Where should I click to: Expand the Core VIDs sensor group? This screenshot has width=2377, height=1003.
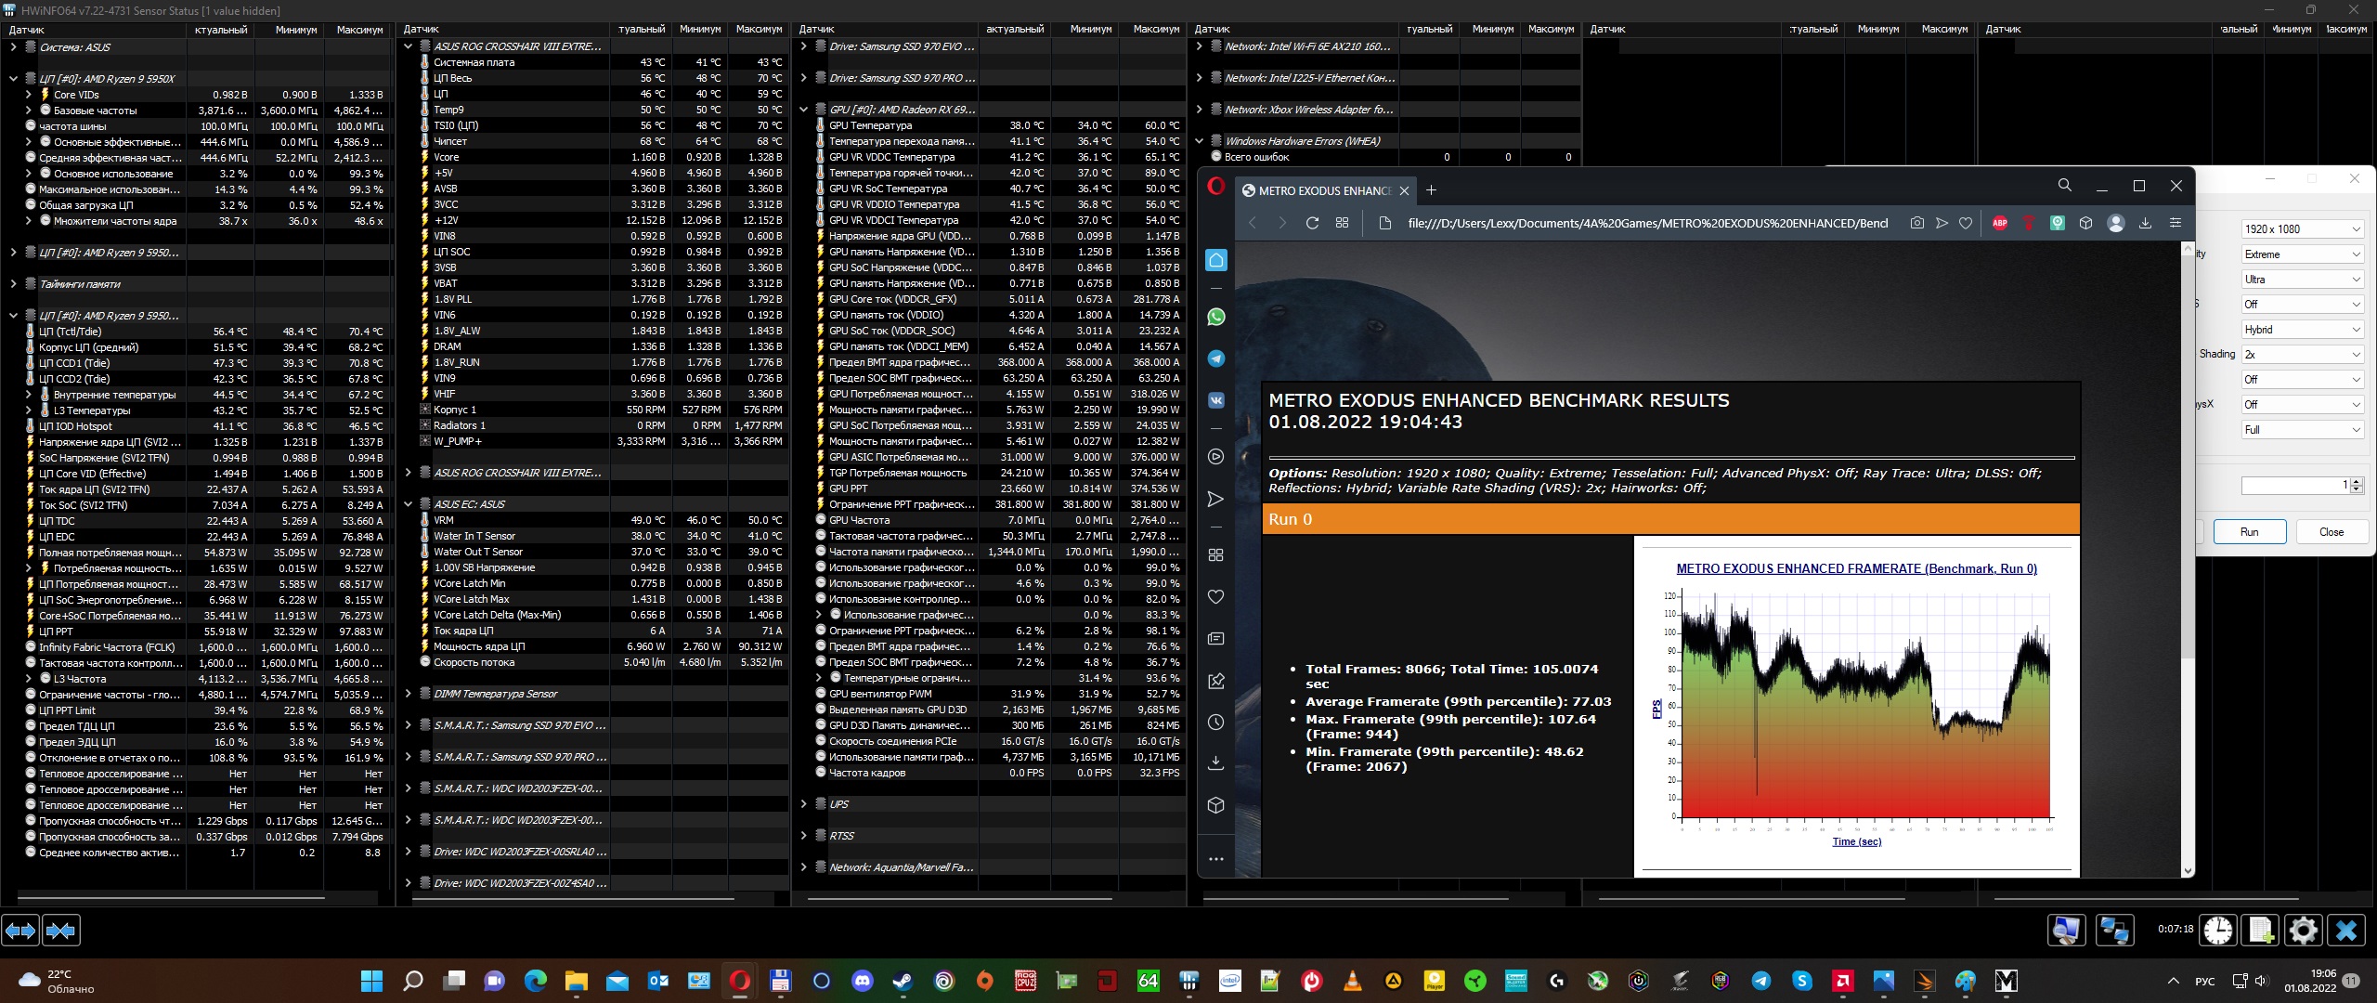tap(28, 95)
